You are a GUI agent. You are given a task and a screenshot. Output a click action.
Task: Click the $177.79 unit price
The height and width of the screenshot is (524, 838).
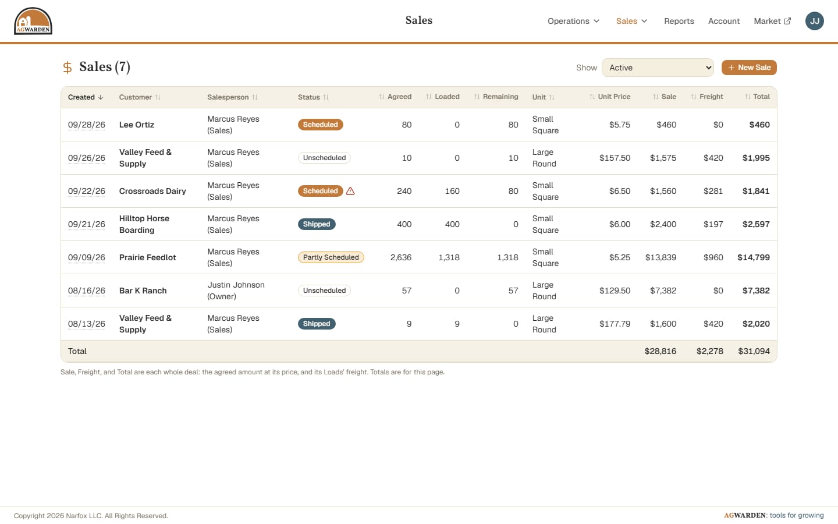[615, 324]
